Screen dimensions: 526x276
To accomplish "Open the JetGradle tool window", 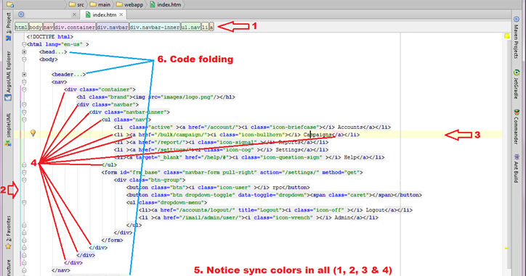I will [x=517, y=84].
